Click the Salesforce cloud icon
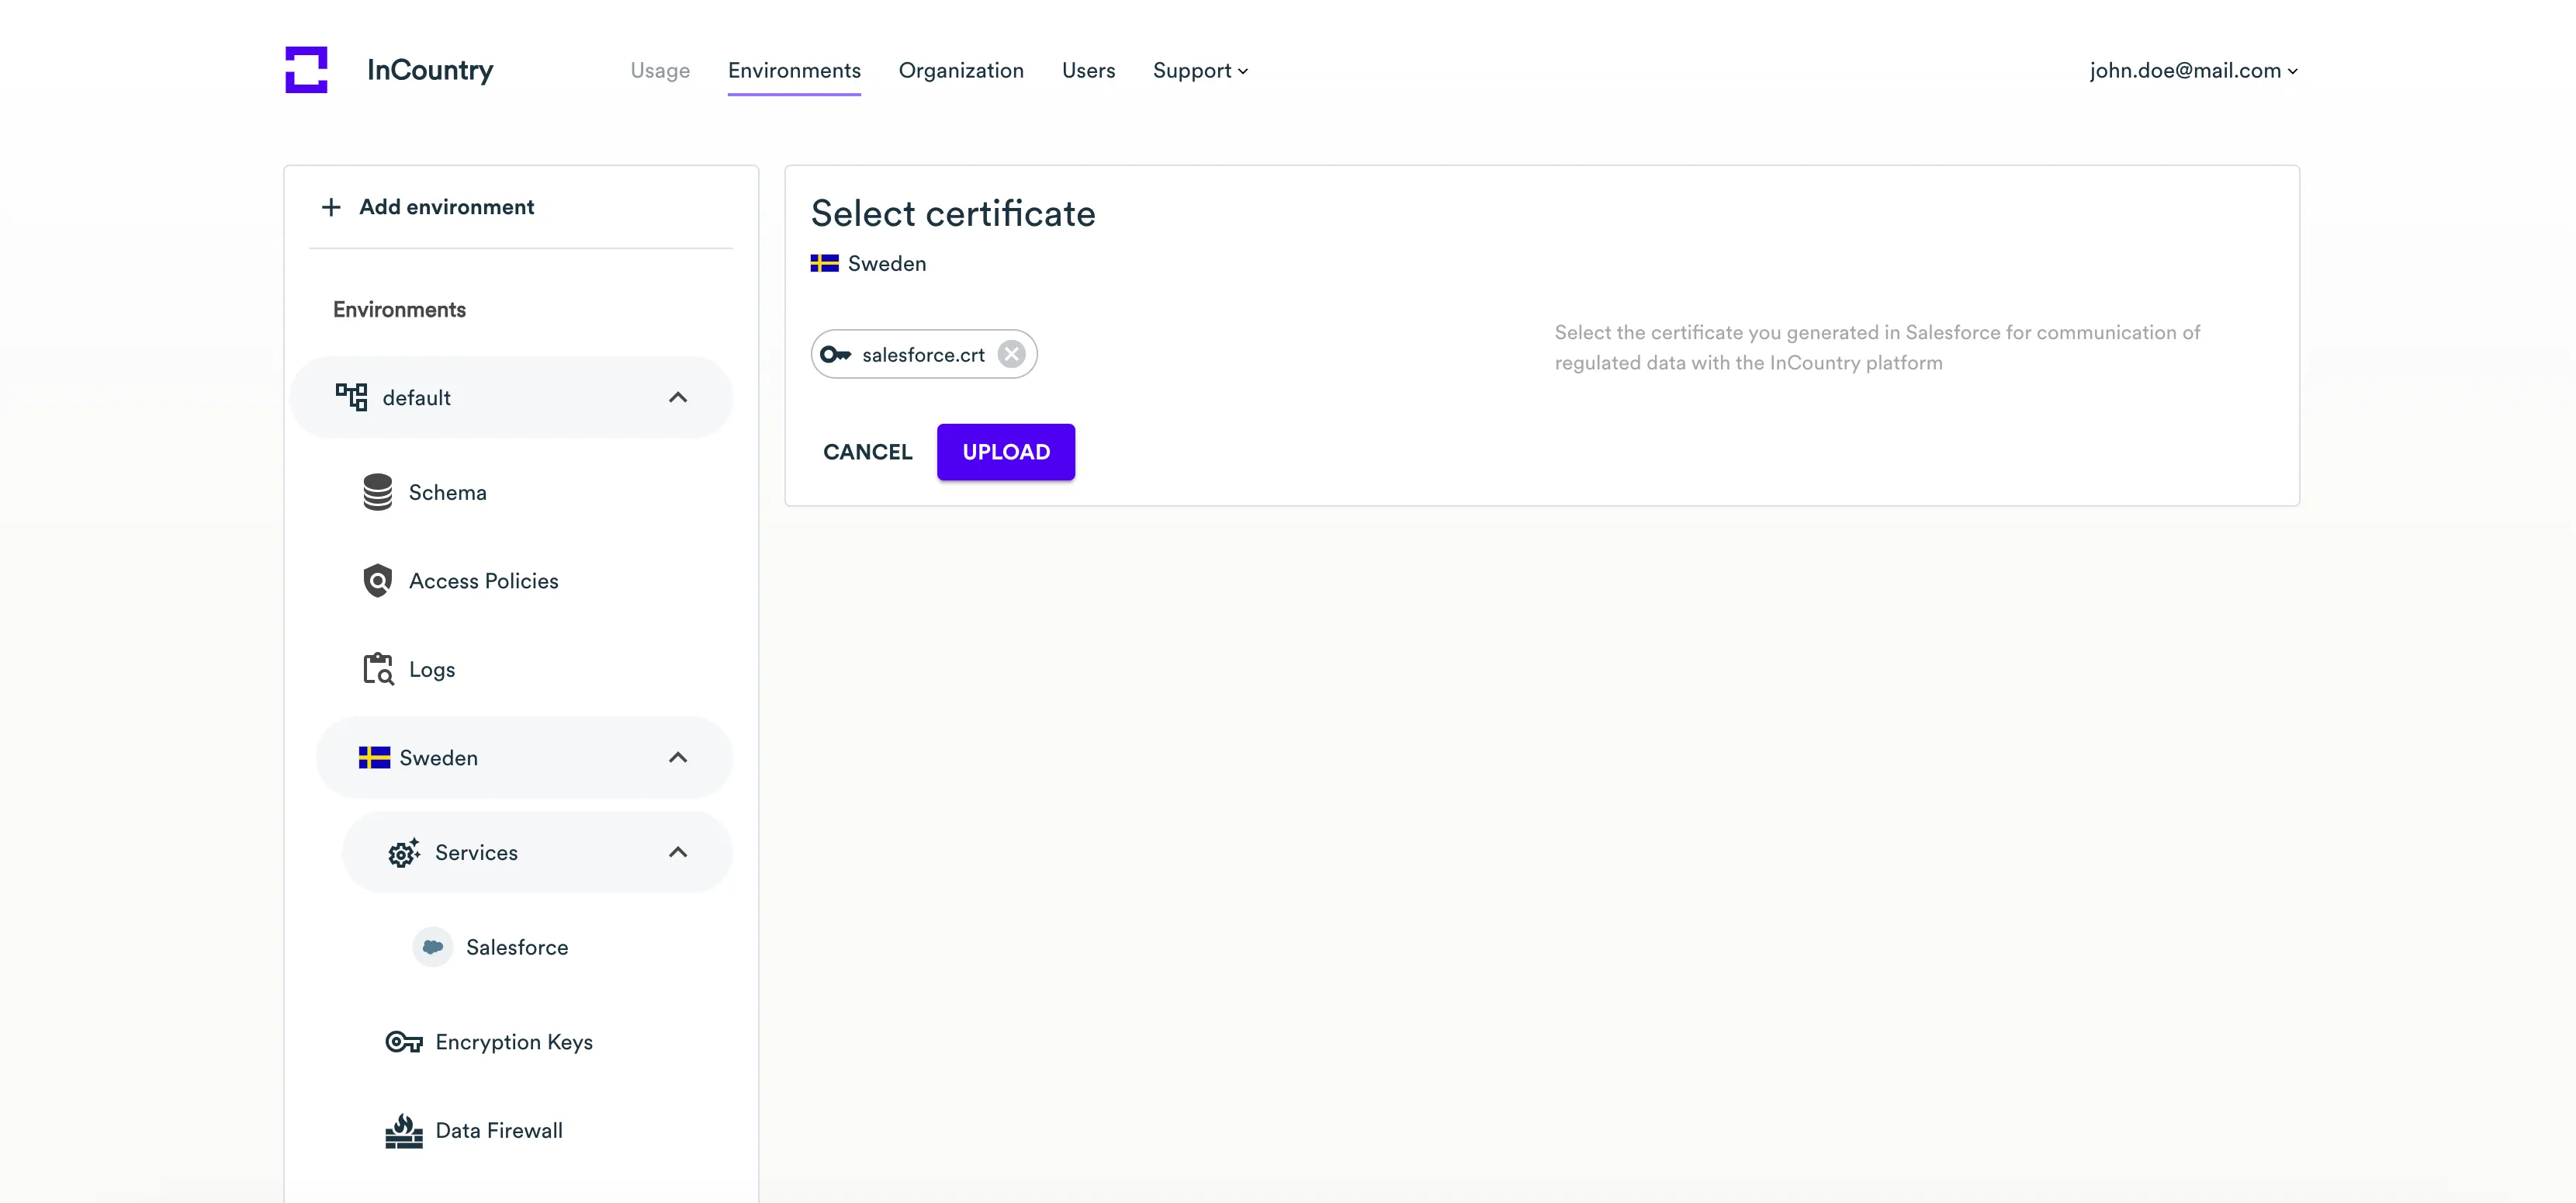 pyautogui.click(x=432, y=947)
